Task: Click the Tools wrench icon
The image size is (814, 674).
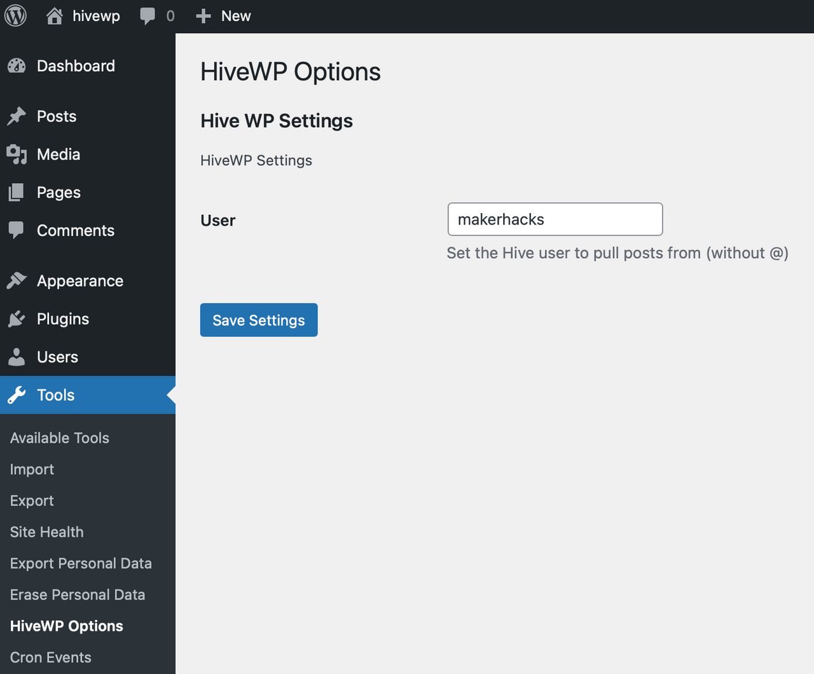Action: (x=17, y=395)
